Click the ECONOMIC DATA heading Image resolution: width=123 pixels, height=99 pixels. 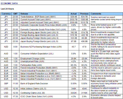coord(9,3)
